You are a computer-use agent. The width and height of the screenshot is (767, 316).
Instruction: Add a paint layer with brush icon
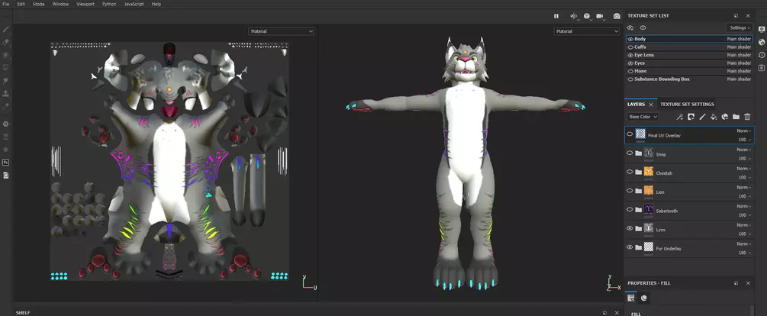pyautogui.click(x=702, y=117)
